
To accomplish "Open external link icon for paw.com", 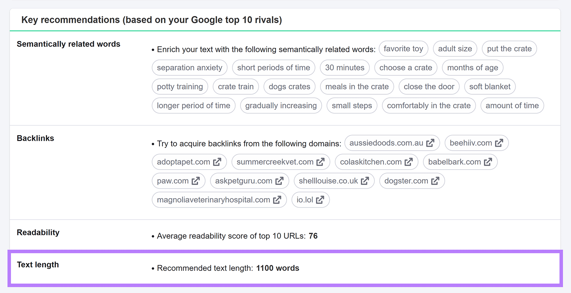I will 196,181.
